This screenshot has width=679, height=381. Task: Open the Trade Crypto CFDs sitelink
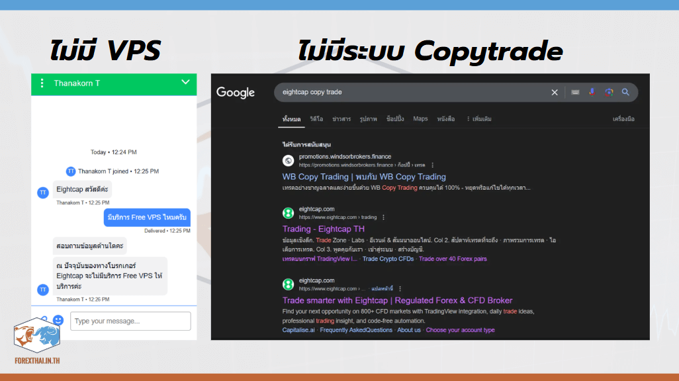tap(388, 259)
